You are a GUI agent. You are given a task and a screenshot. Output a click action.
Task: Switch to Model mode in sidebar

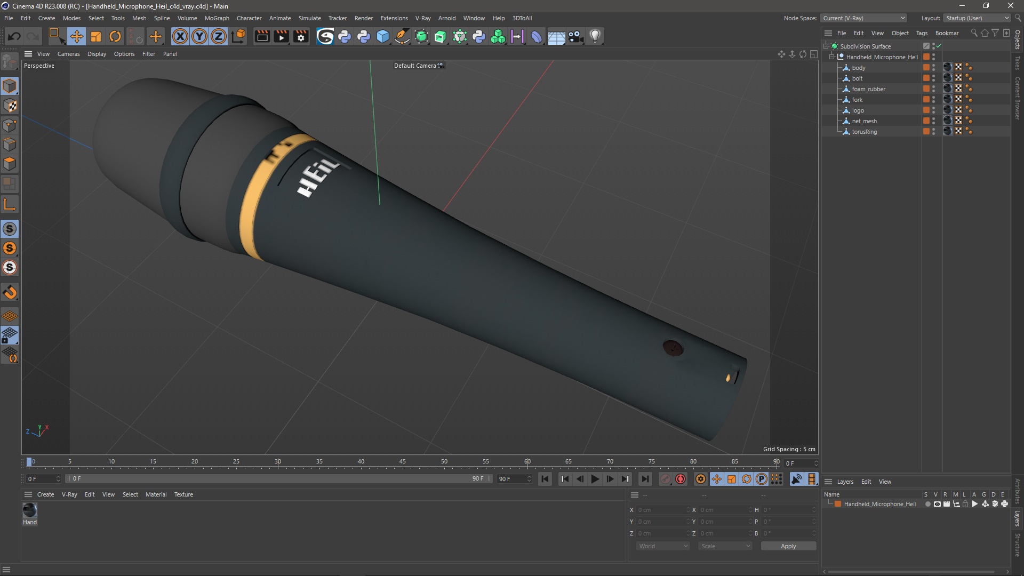coord(10,86)
